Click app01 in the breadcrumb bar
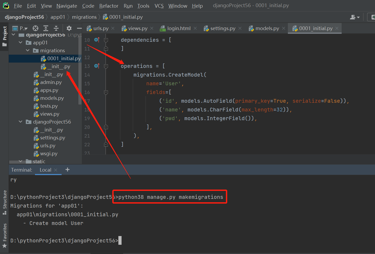 click(x=58, y=17)
